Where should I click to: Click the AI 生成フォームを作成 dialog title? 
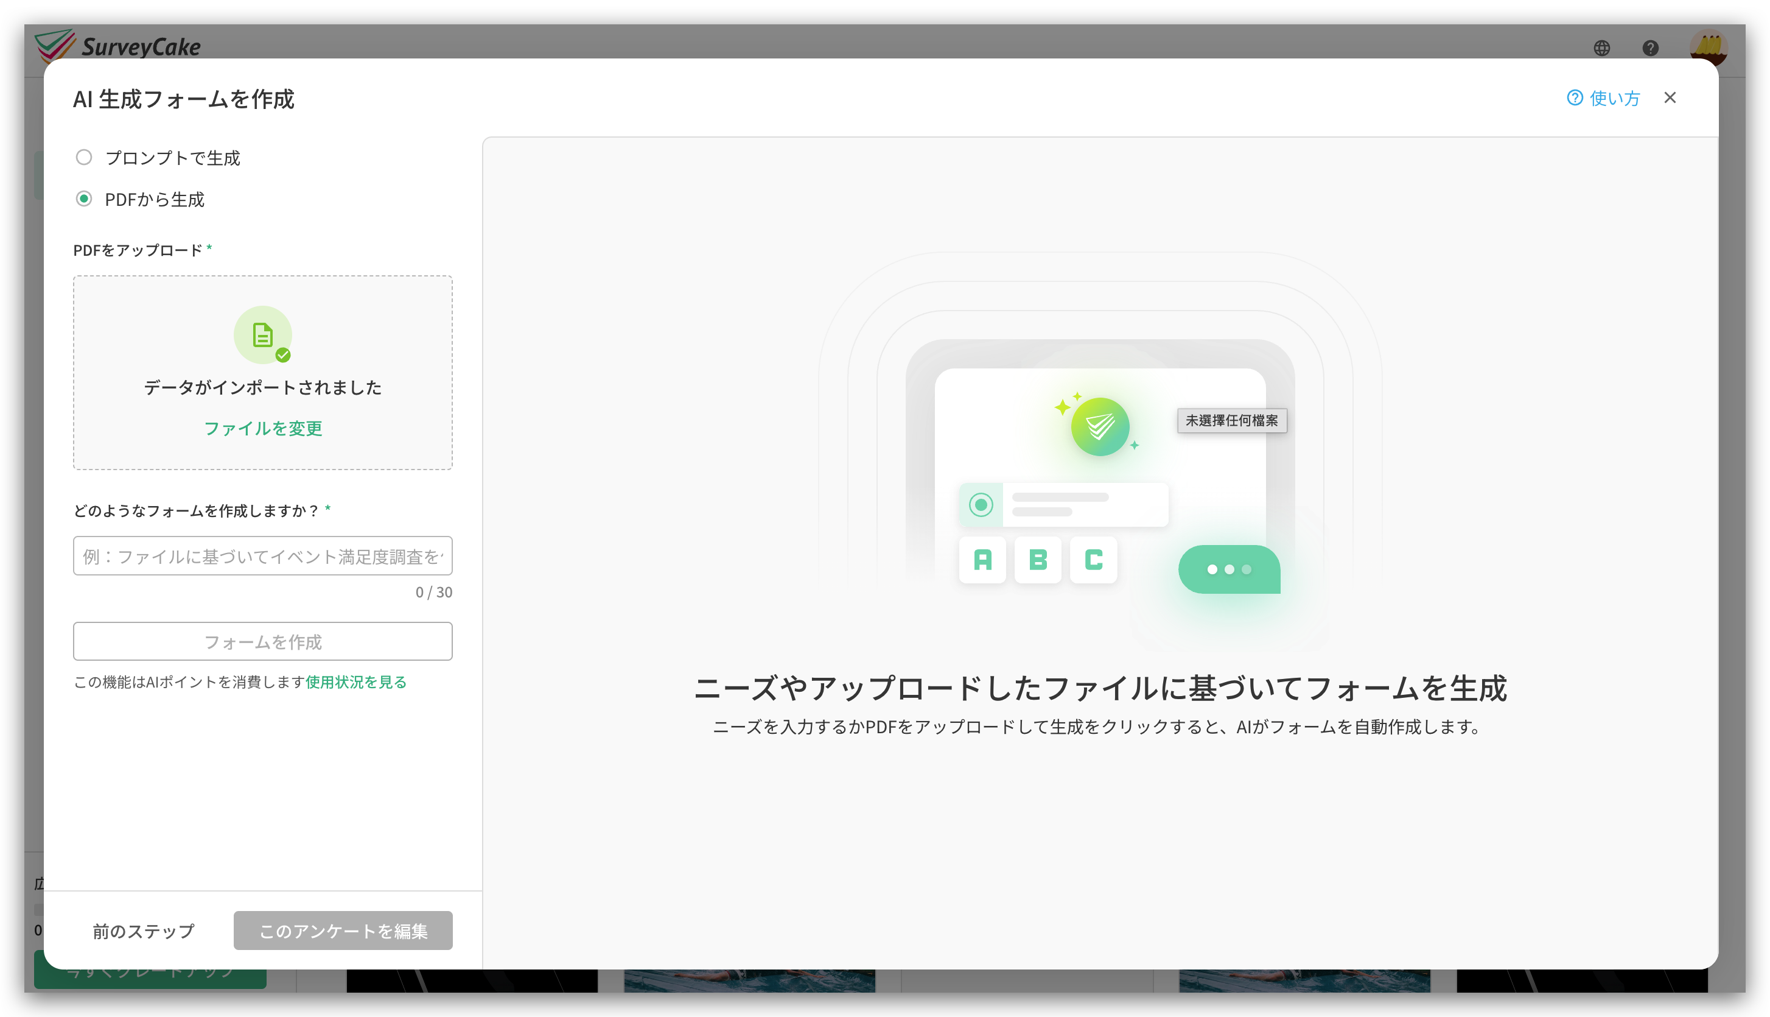184,99
